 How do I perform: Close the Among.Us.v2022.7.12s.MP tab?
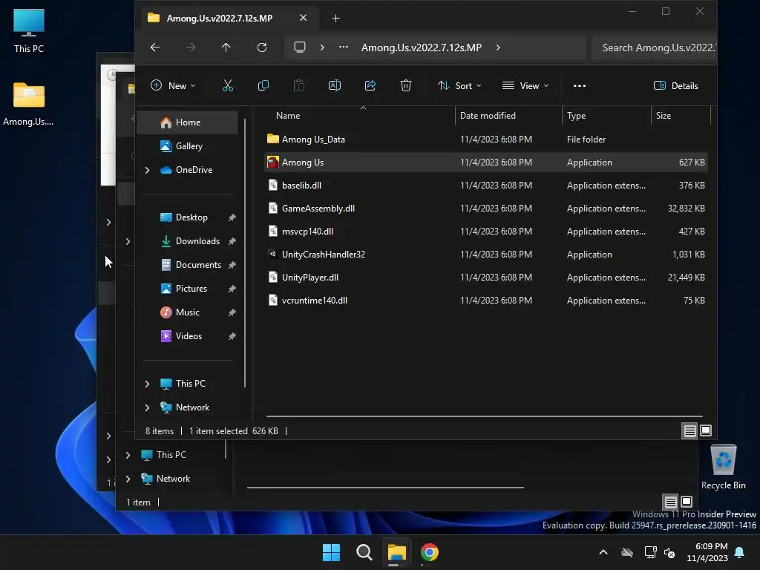click(x=303, y=18)
